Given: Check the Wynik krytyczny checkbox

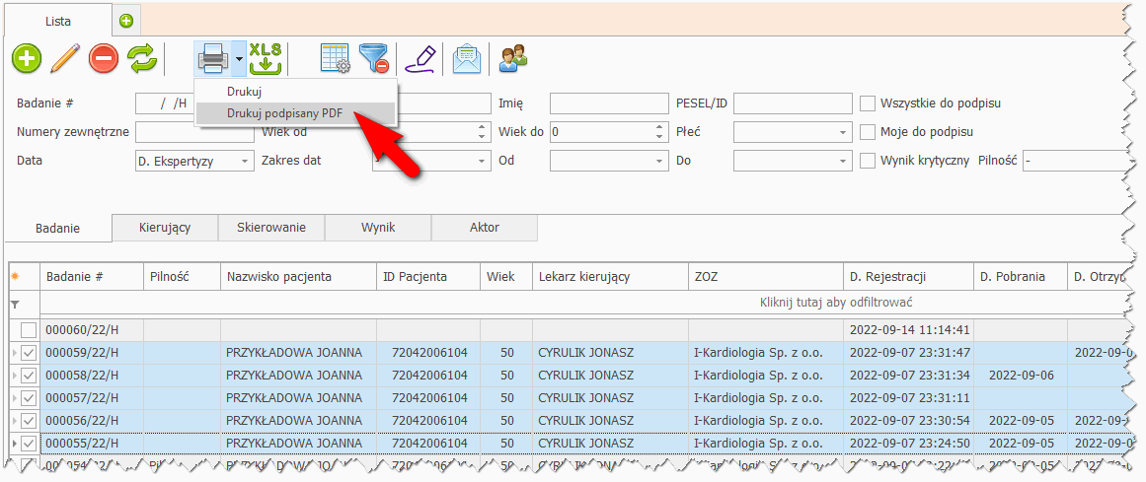Looking at the screenshot, I should [869, 161].
